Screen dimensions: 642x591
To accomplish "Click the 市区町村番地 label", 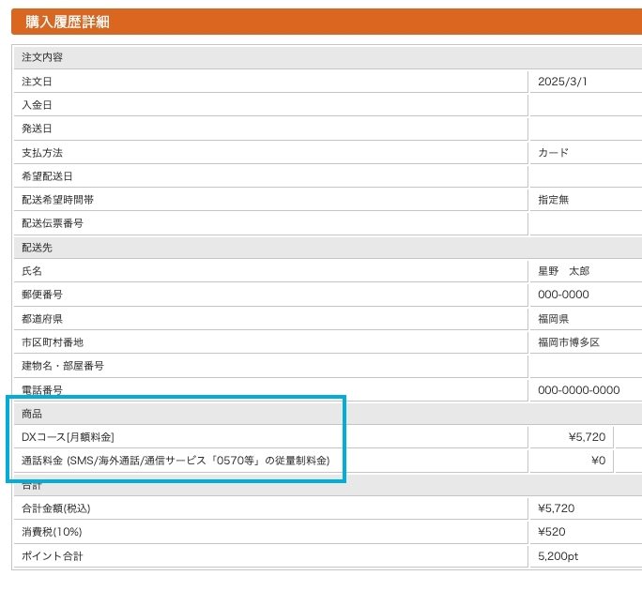I will pyautogui.click(x=53, y=342).
